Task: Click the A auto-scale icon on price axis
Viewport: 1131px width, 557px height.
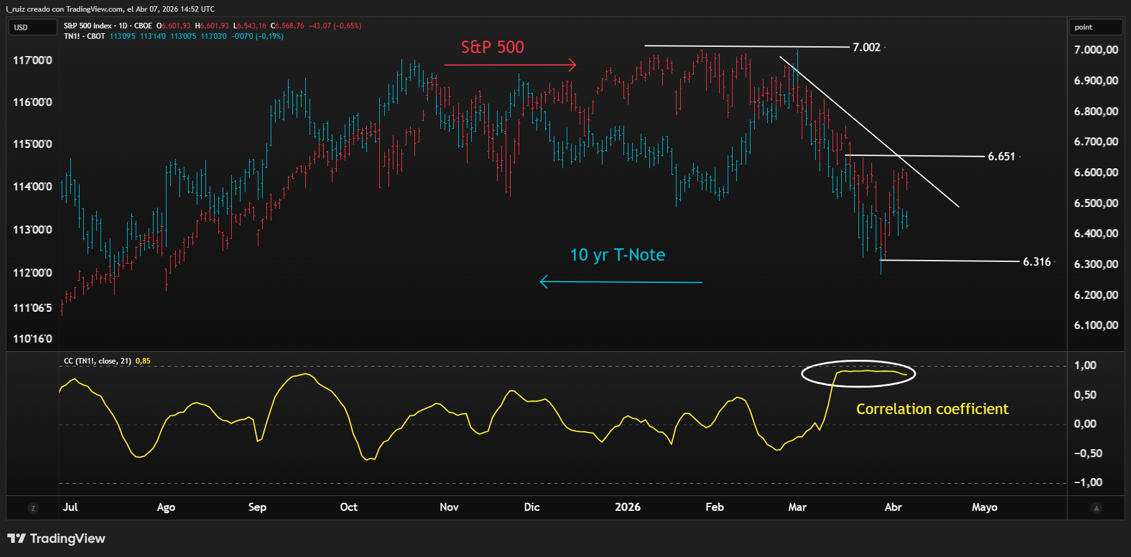Action: pyautogui.click(x=1097, y=509)
